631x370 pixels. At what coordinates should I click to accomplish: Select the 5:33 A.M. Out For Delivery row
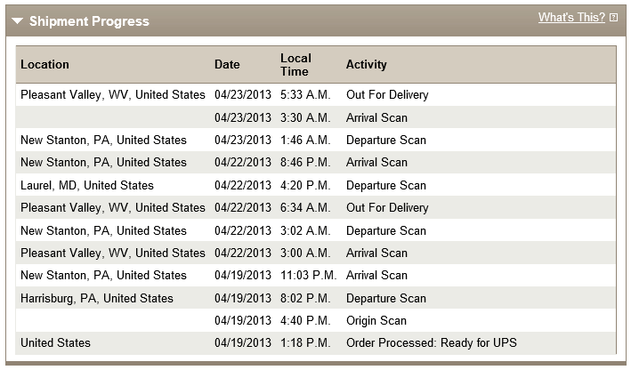point(316,95)
